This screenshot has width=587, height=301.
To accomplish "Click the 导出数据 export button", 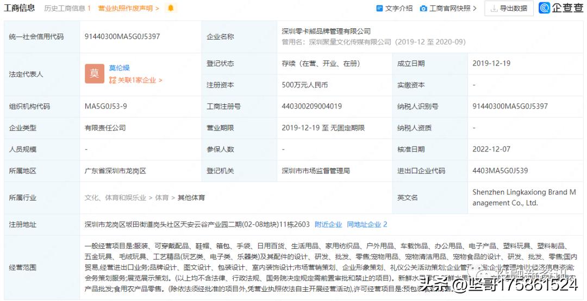I will 509,8.
